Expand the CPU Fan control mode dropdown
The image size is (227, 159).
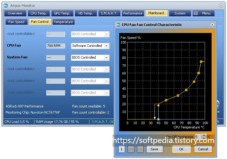click(107, 46)
